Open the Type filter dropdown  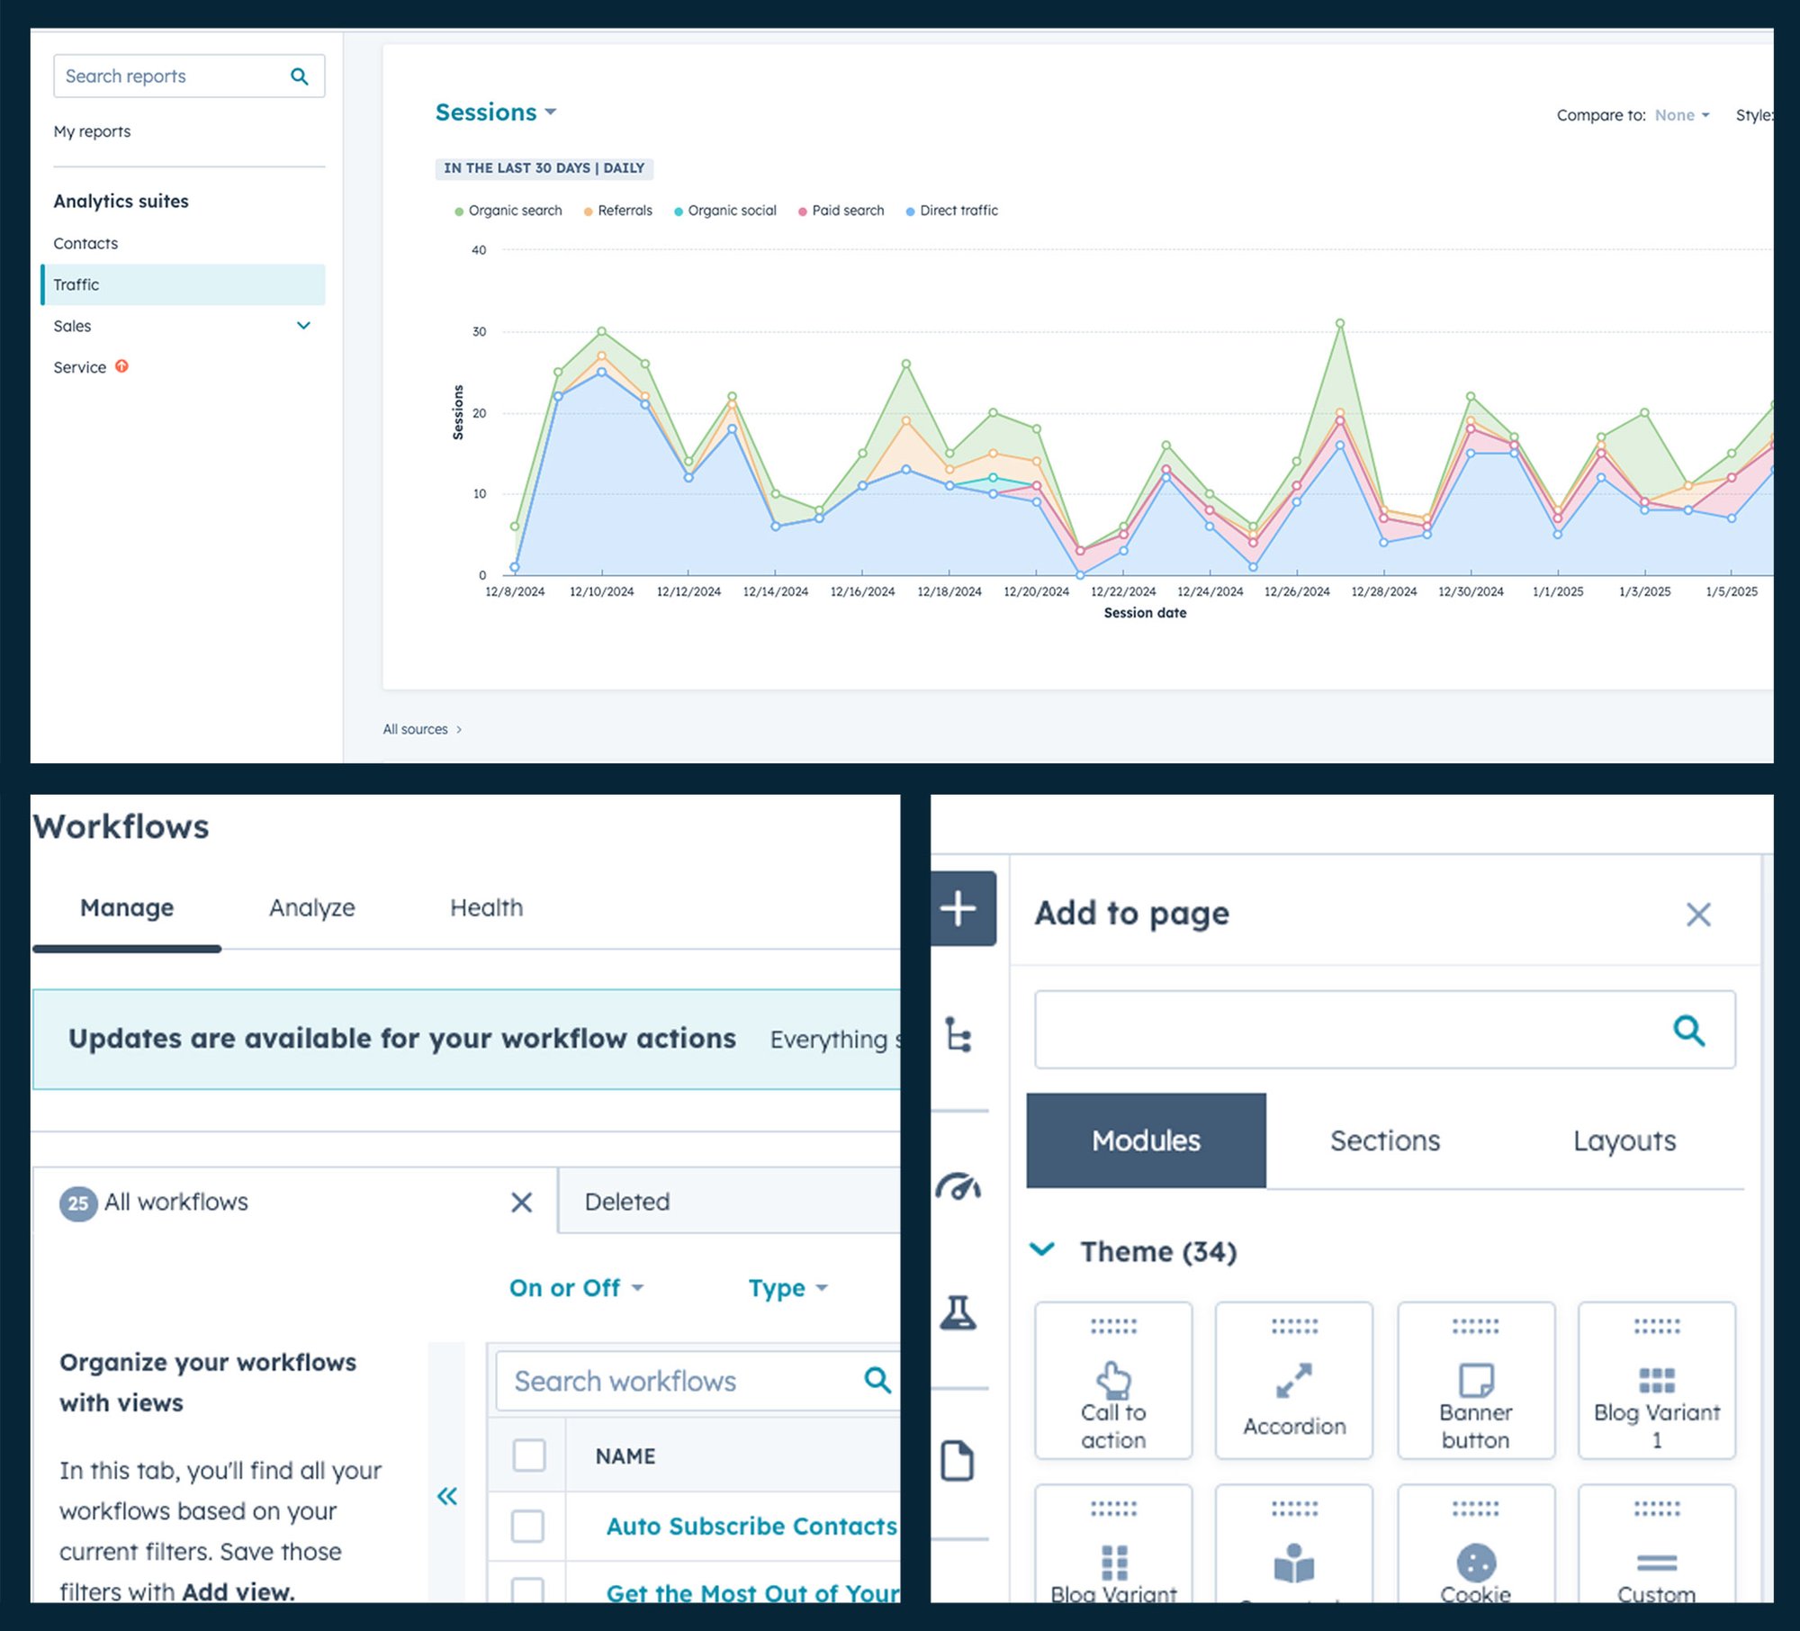(x=787, y=1288)
